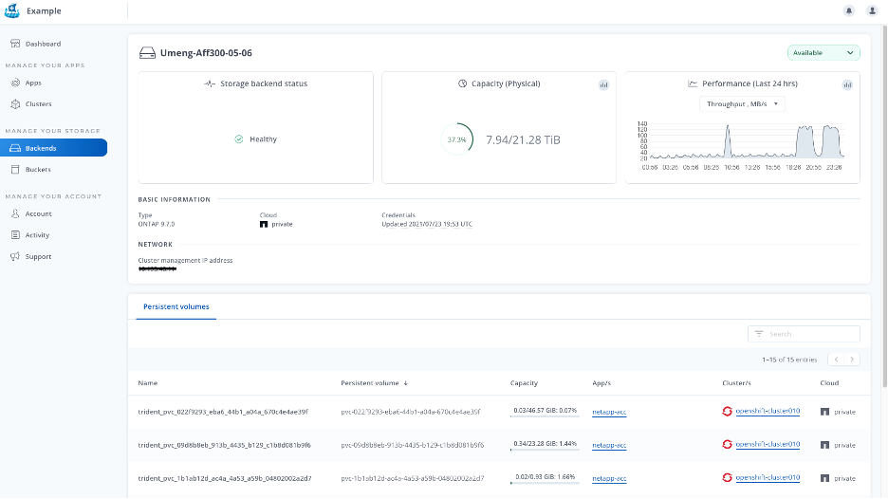Switch to the Persistent volumes tab
This screenshot has width=888, height=499.
pos(176,307)
